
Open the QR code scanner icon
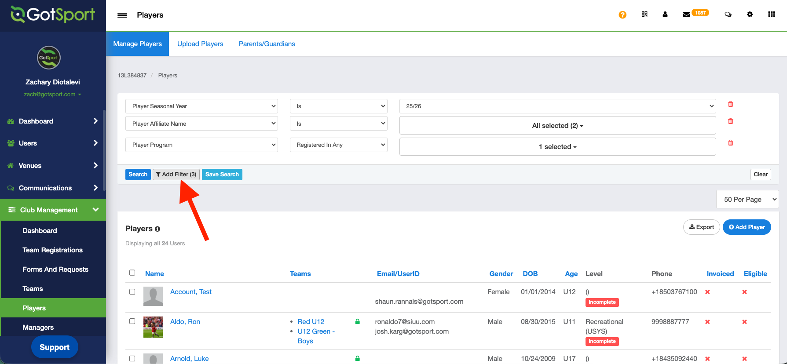pos(644,15)
